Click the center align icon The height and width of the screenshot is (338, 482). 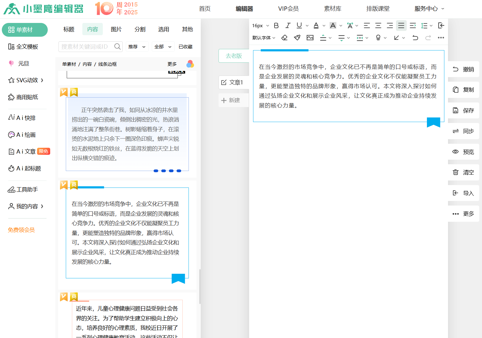click(378, 25)
